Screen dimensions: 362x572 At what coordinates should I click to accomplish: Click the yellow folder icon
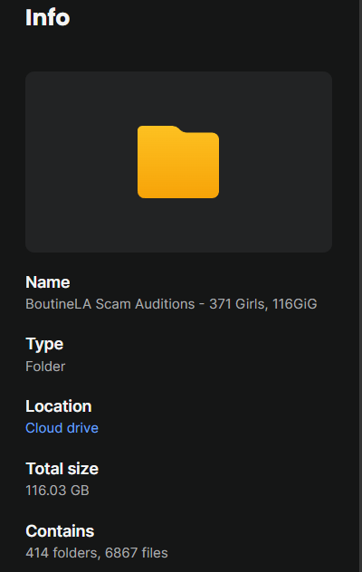click(178, 162)
